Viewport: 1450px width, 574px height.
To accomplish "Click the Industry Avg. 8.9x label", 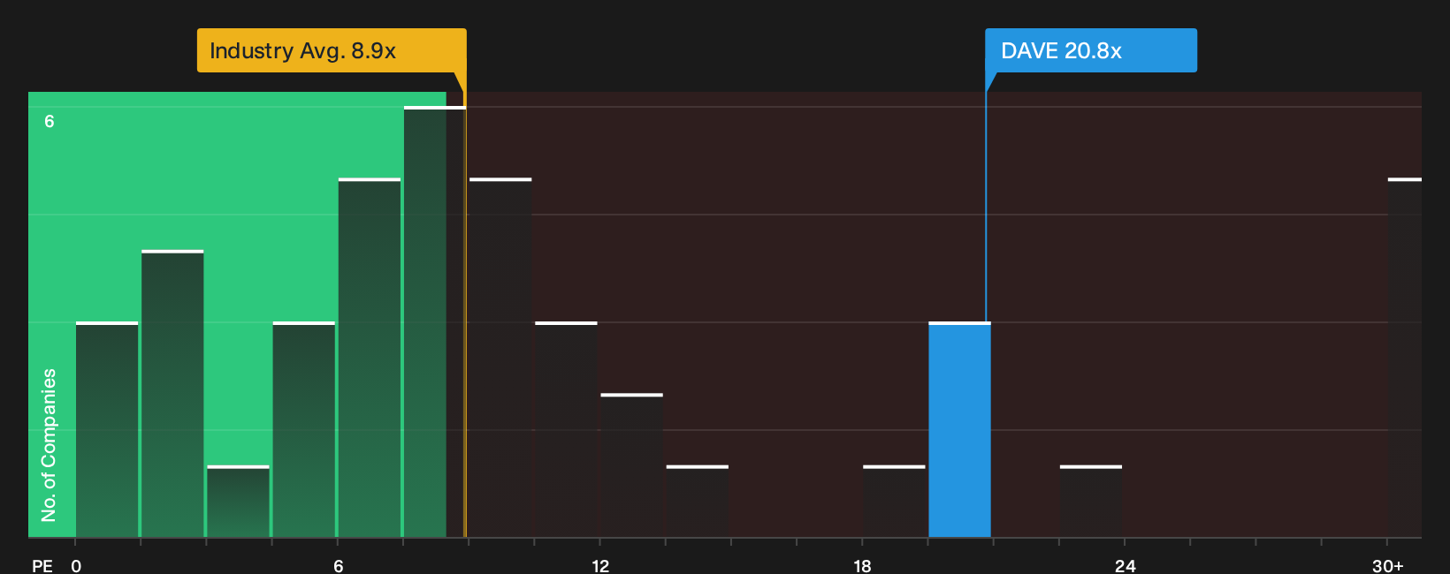I will pyautogui.click(x=332, y=50).
